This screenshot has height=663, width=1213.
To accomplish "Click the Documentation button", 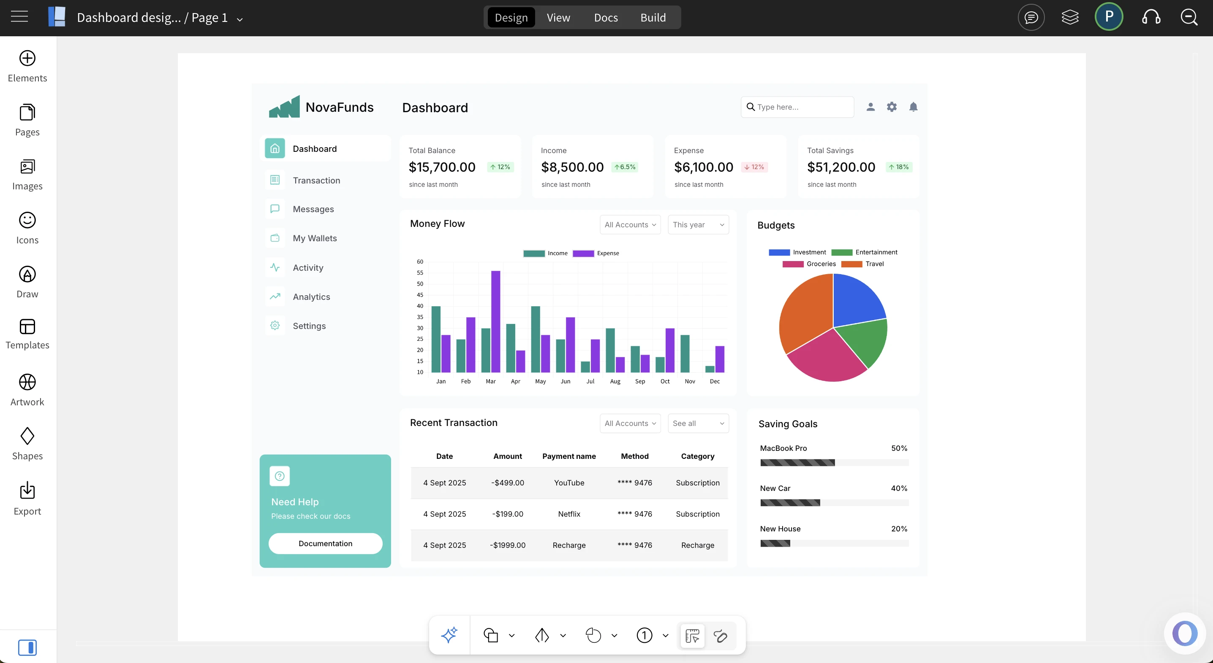I will 325,543.
